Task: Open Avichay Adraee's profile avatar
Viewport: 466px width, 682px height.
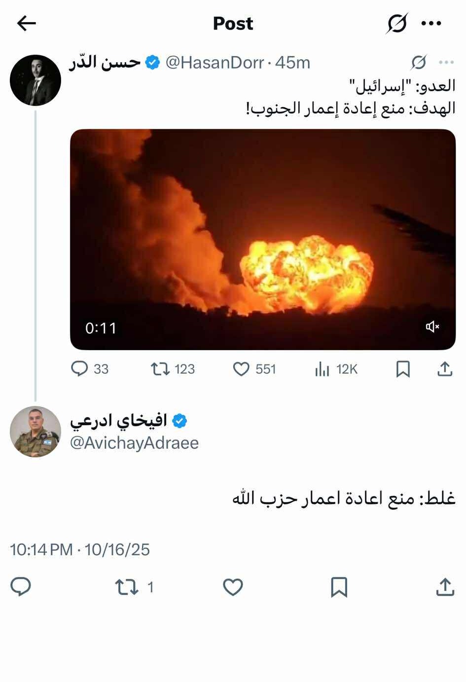Action: (x=36, y=431)
